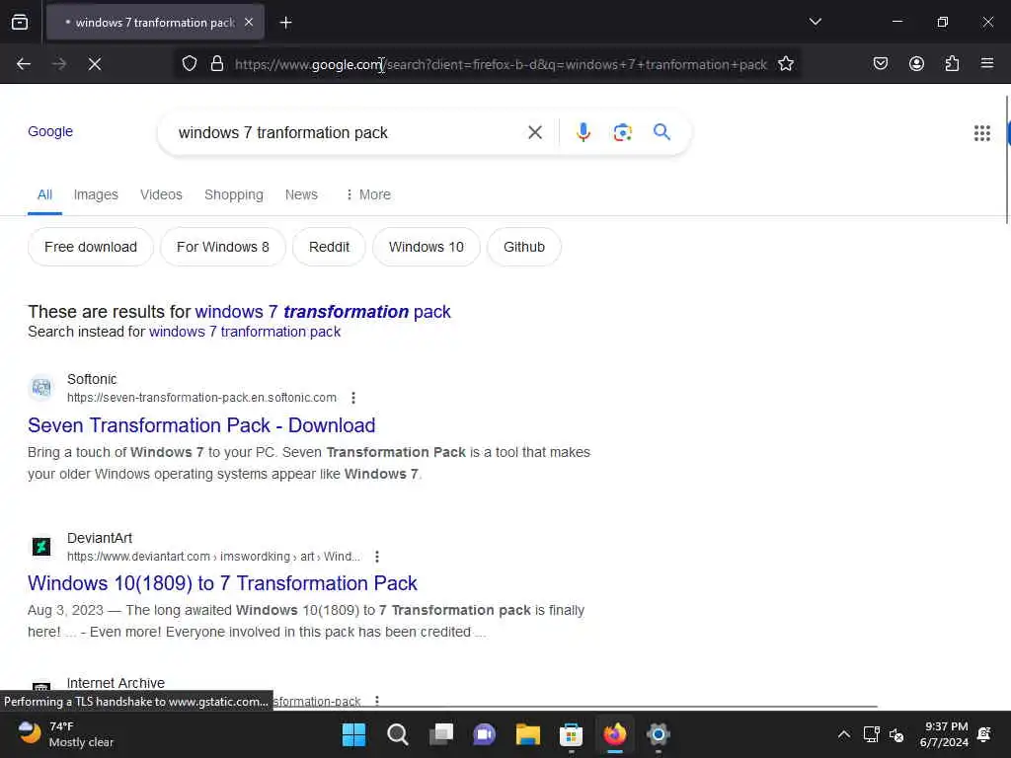1011x758 pixels.
Task: Open taskbar Search
Action: pos(397,734)
